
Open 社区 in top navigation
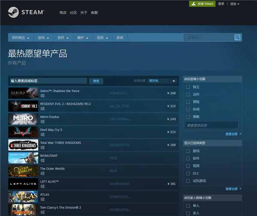(x=73, y=12)
